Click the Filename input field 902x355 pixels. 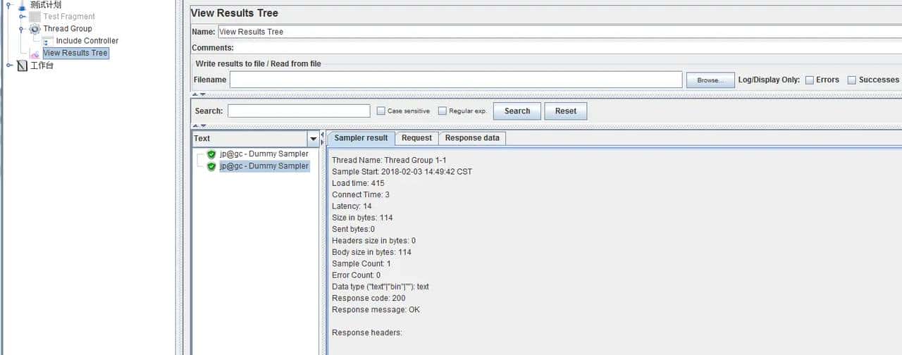(456, 80)
